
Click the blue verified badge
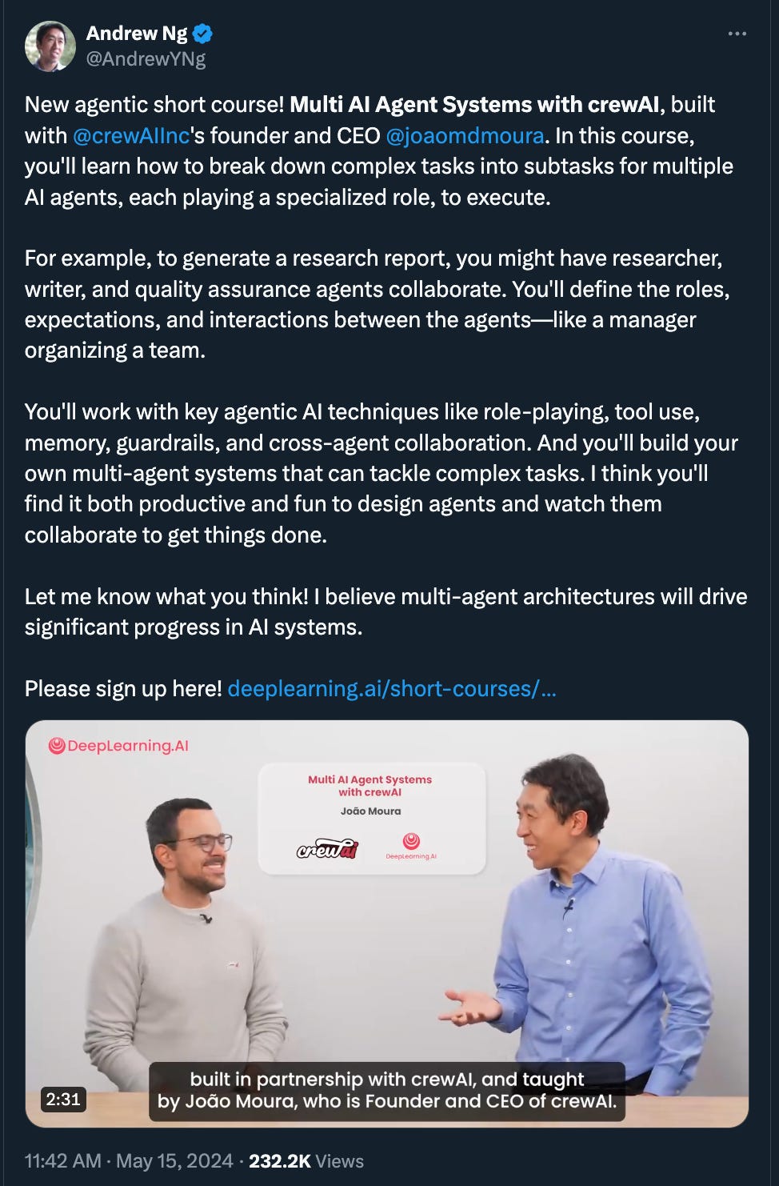click(x=203, y=34)
